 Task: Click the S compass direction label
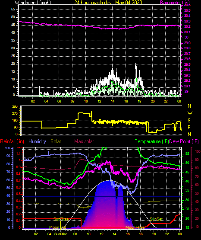[189, 121]
